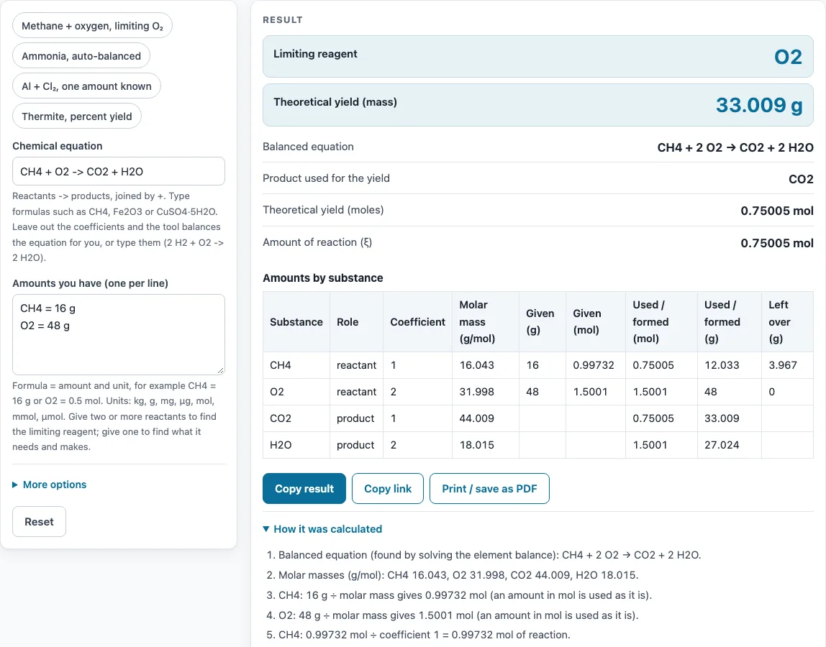Click the RESULT panel heading
This screenshot has width=826, height=647.
coord(283,20)
